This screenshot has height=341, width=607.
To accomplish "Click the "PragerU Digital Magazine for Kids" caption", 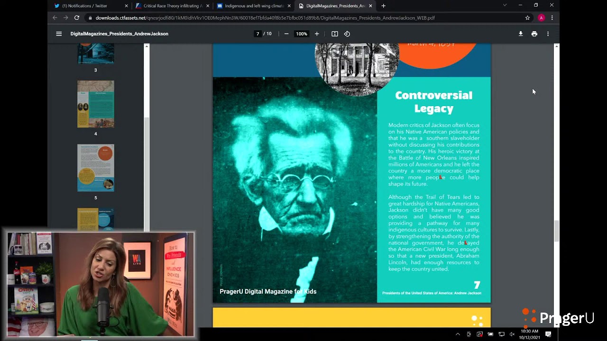I will tap(268, 291).
